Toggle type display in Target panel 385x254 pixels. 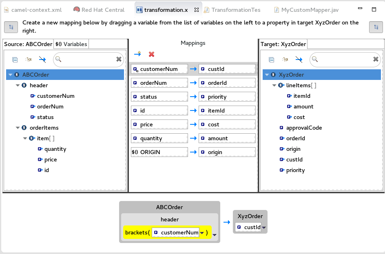[285, 60]
